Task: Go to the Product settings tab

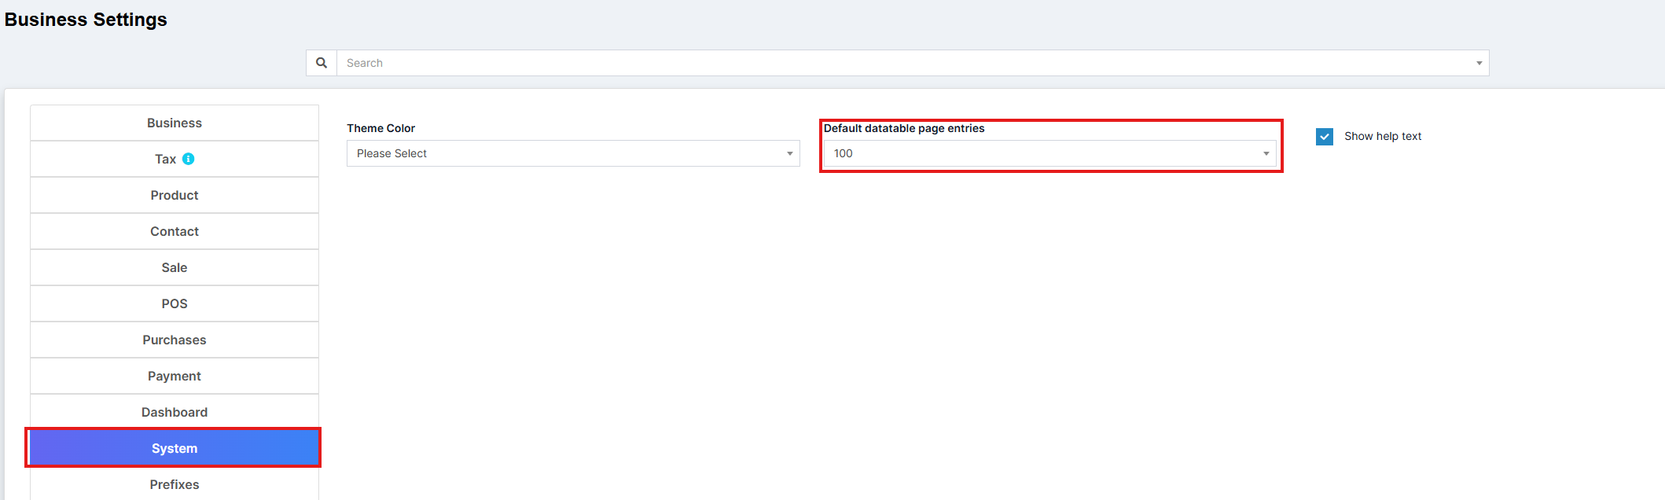Action: point(175,196)
